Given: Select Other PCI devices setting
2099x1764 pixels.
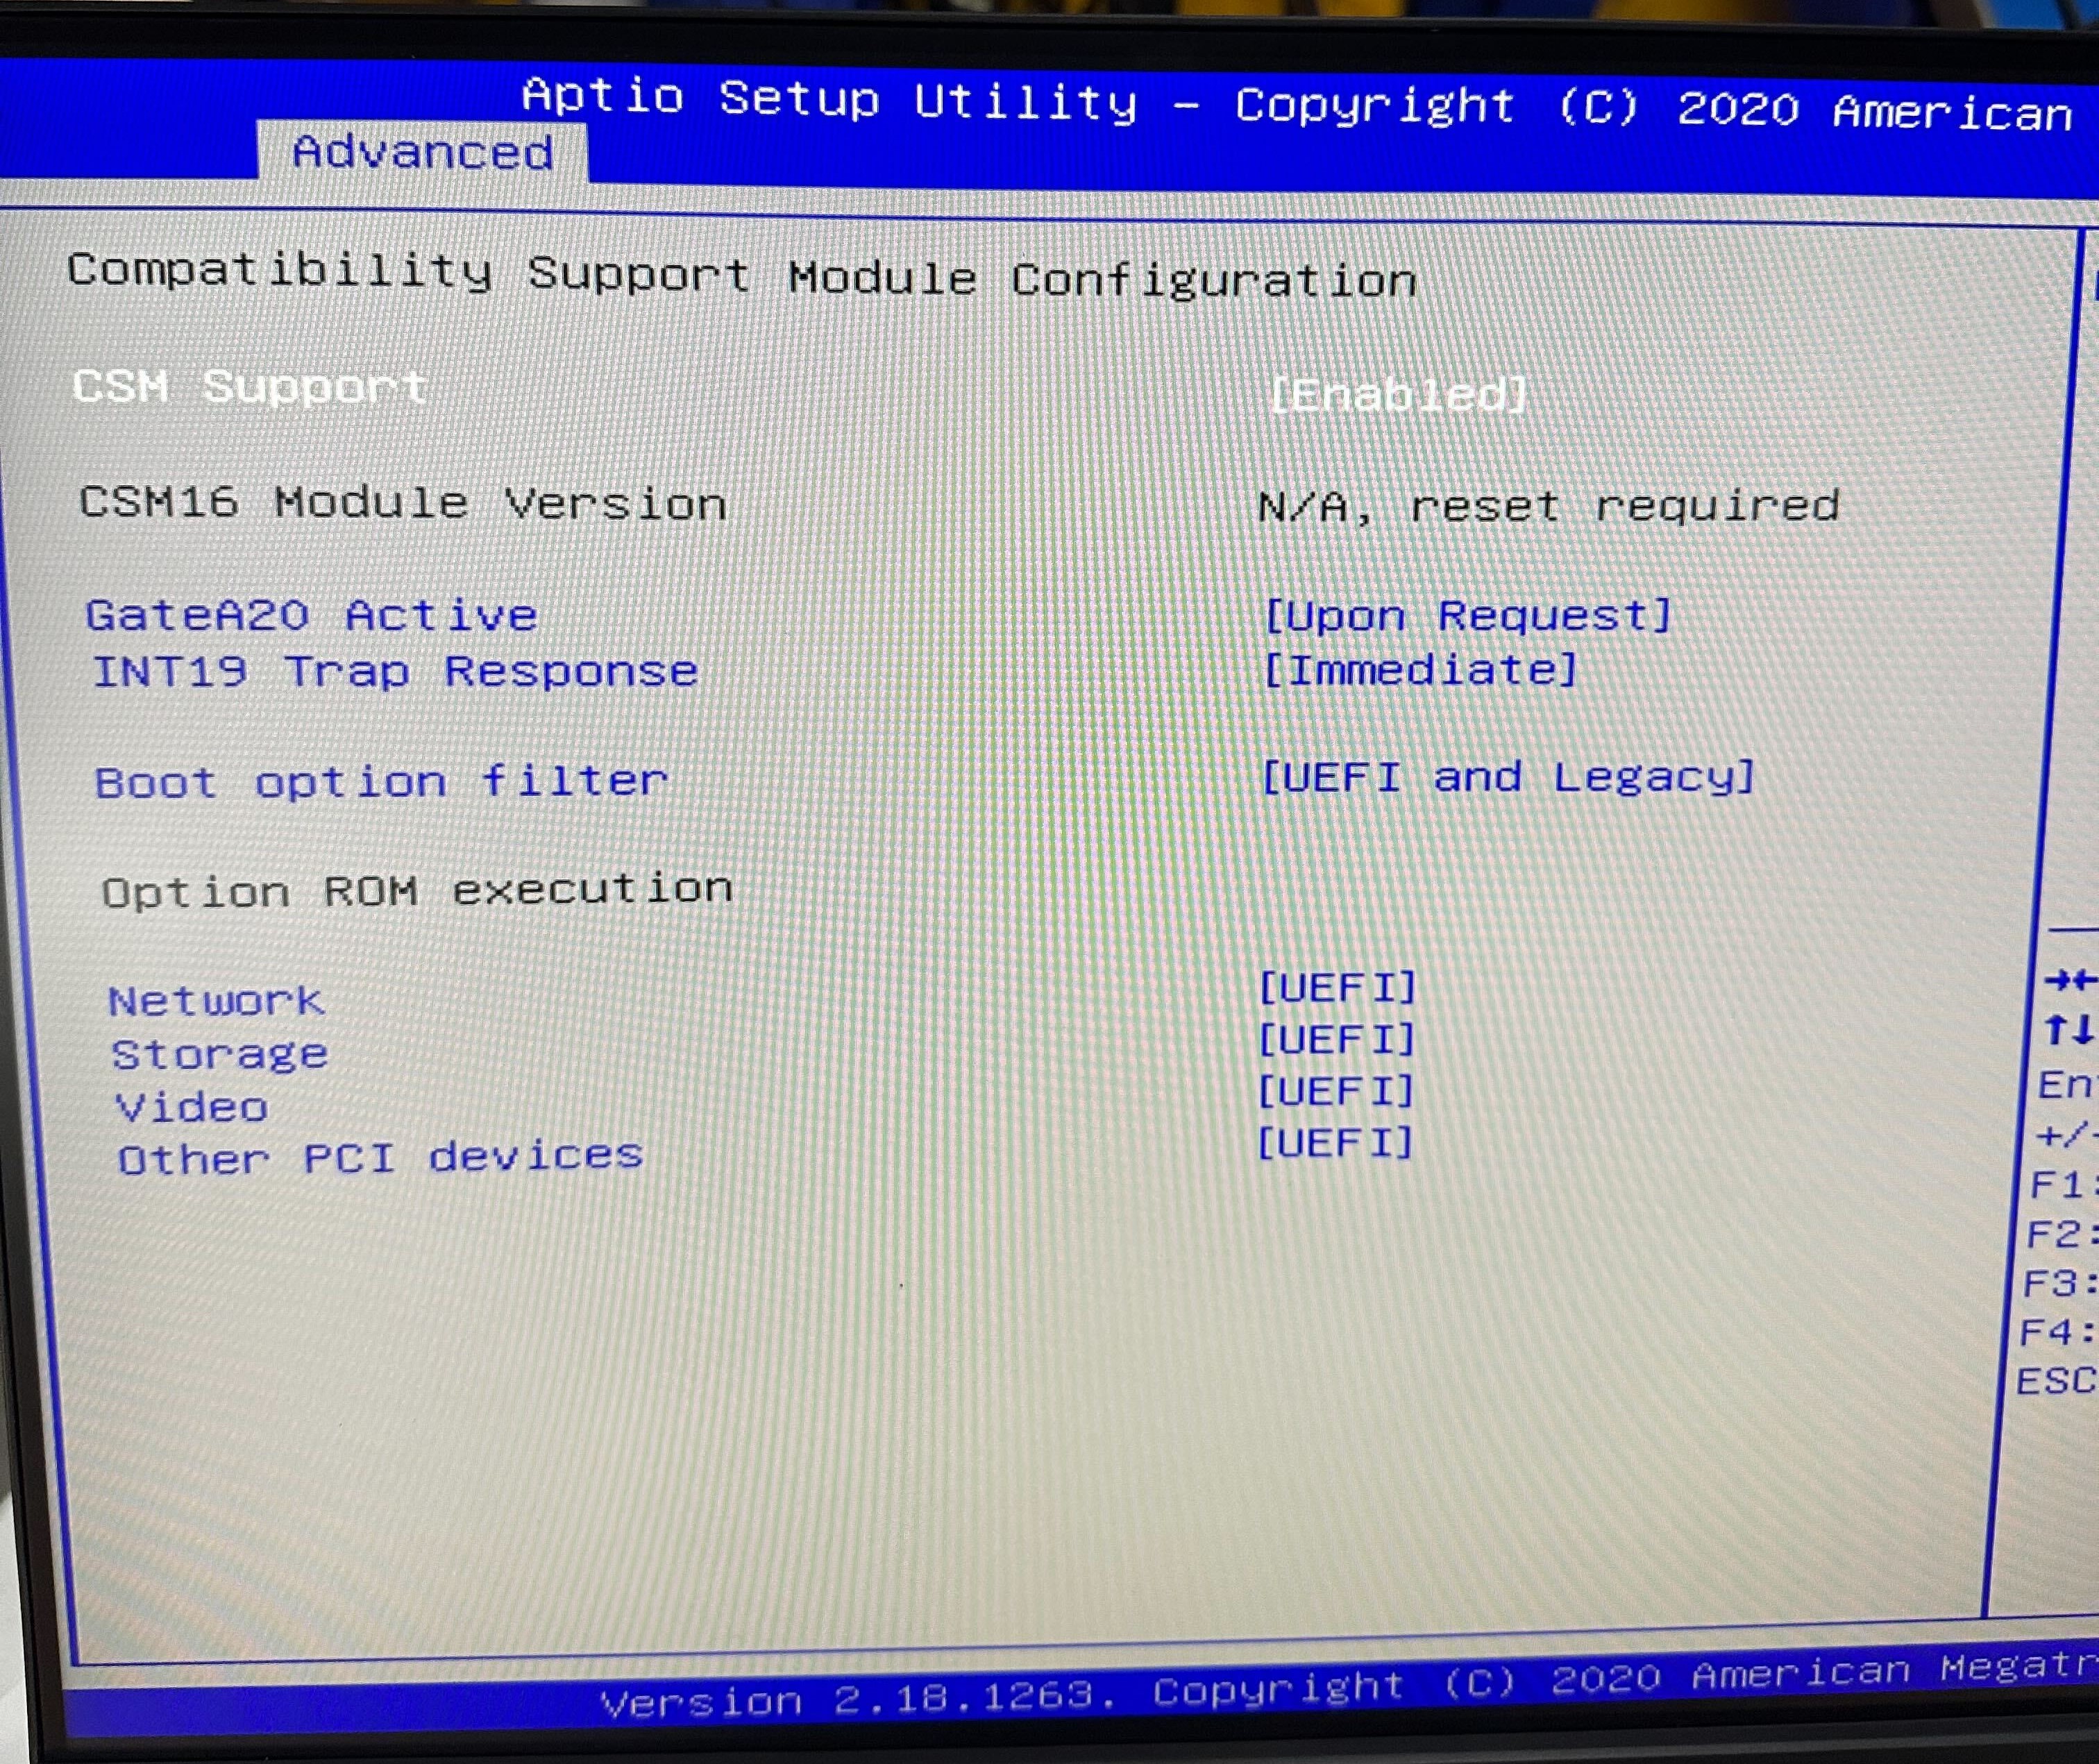Looking at the screenshot, I should 381,1158.
